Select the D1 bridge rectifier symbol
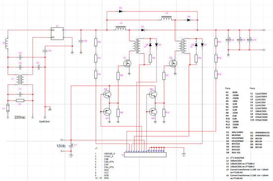The height and width of the screenshot is (181, 273). click(x=57, y=34)
